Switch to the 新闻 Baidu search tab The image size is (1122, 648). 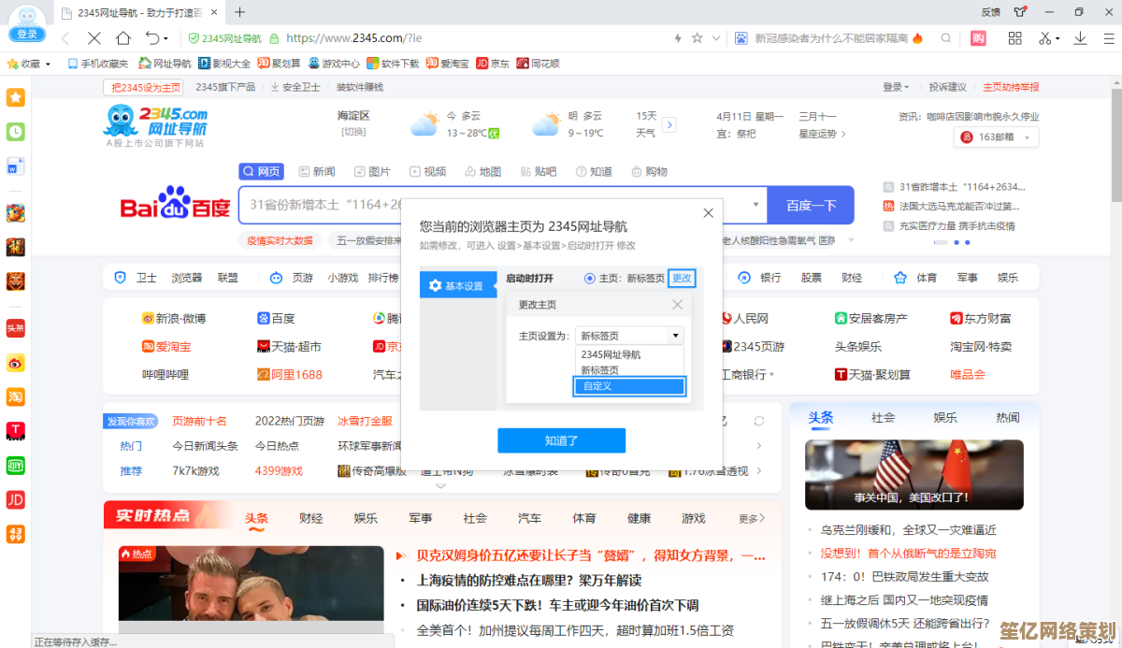316,171
